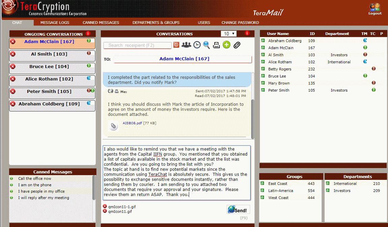
Task: Close the Alice Rotham ongoing conversation
Action: tap(13, 79)
